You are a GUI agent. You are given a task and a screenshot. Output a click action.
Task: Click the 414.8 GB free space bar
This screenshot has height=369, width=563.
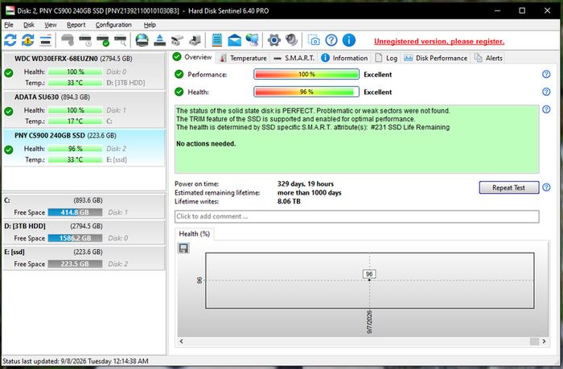tap(75, 212)
